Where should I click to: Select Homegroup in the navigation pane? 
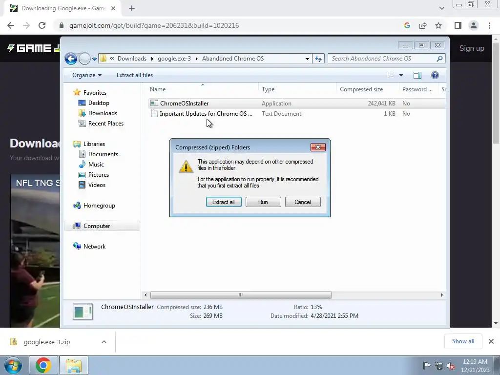tap(99, 206)
